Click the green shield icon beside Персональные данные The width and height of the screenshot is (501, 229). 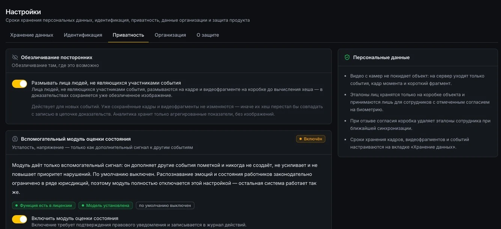pyautogui.click(x=347, y=57)
